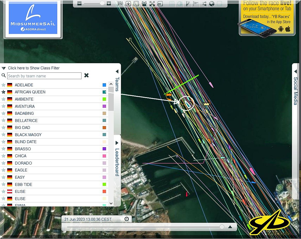The image size is (301, 239).
Task: Toggle favorite star for BIG DAD
Action: [x=3, y=128]
